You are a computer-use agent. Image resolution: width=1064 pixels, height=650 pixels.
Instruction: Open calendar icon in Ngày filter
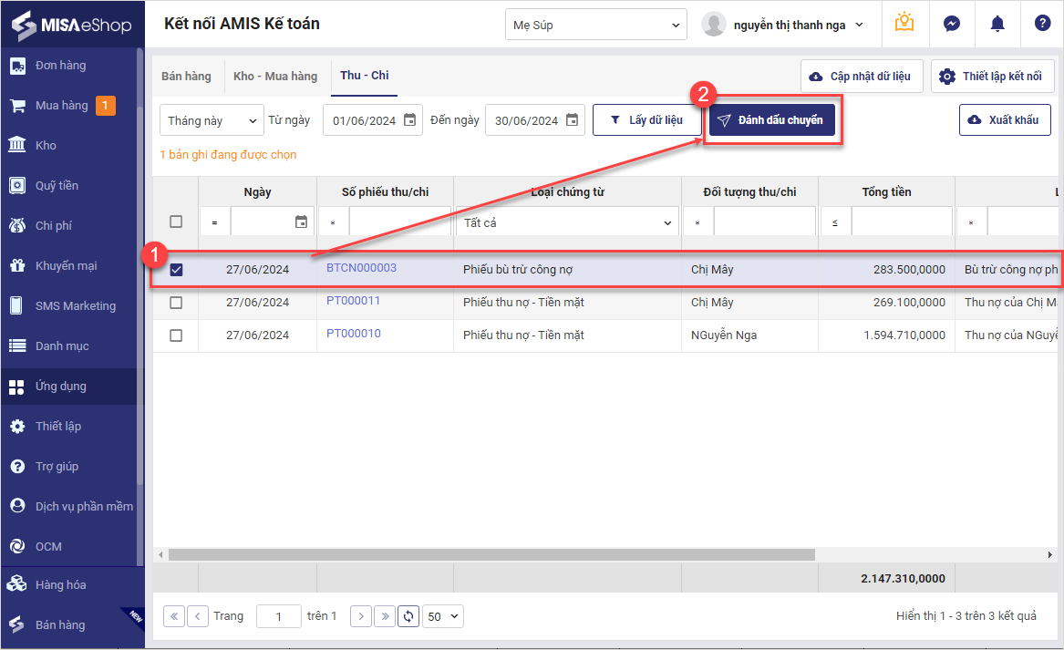301,222
